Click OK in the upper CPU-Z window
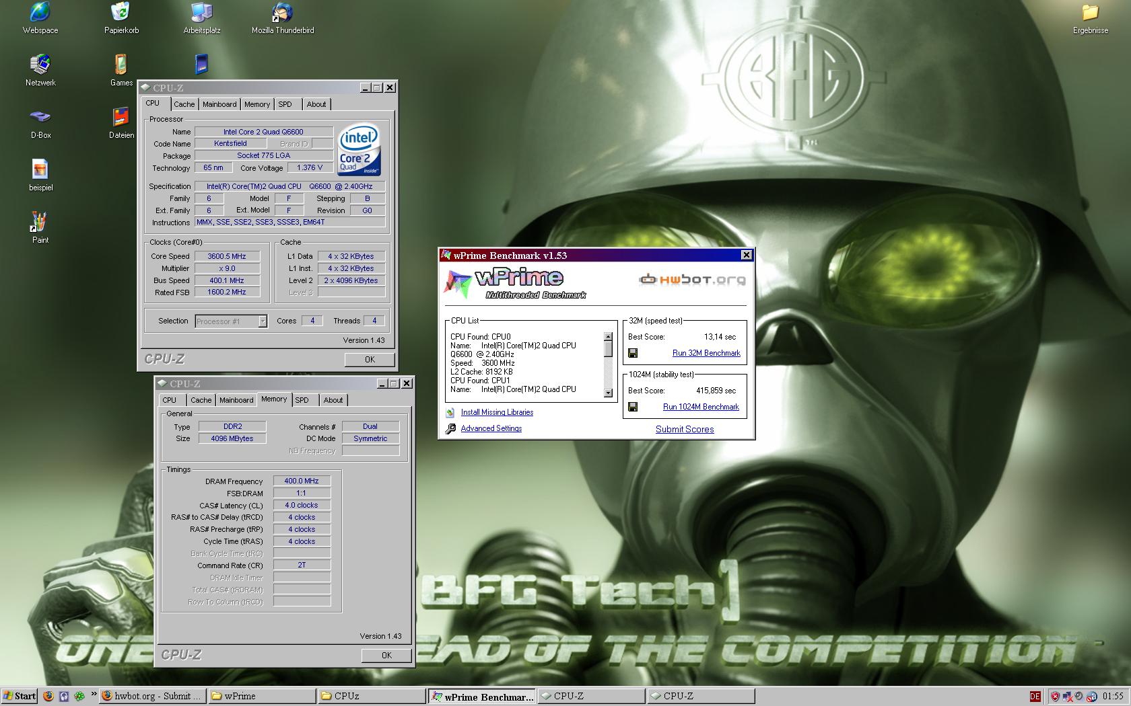 click(370, 360)
